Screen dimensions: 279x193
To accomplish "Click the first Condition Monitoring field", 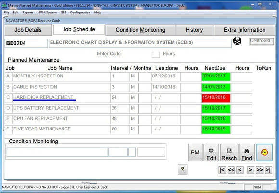I will [57, 152].
